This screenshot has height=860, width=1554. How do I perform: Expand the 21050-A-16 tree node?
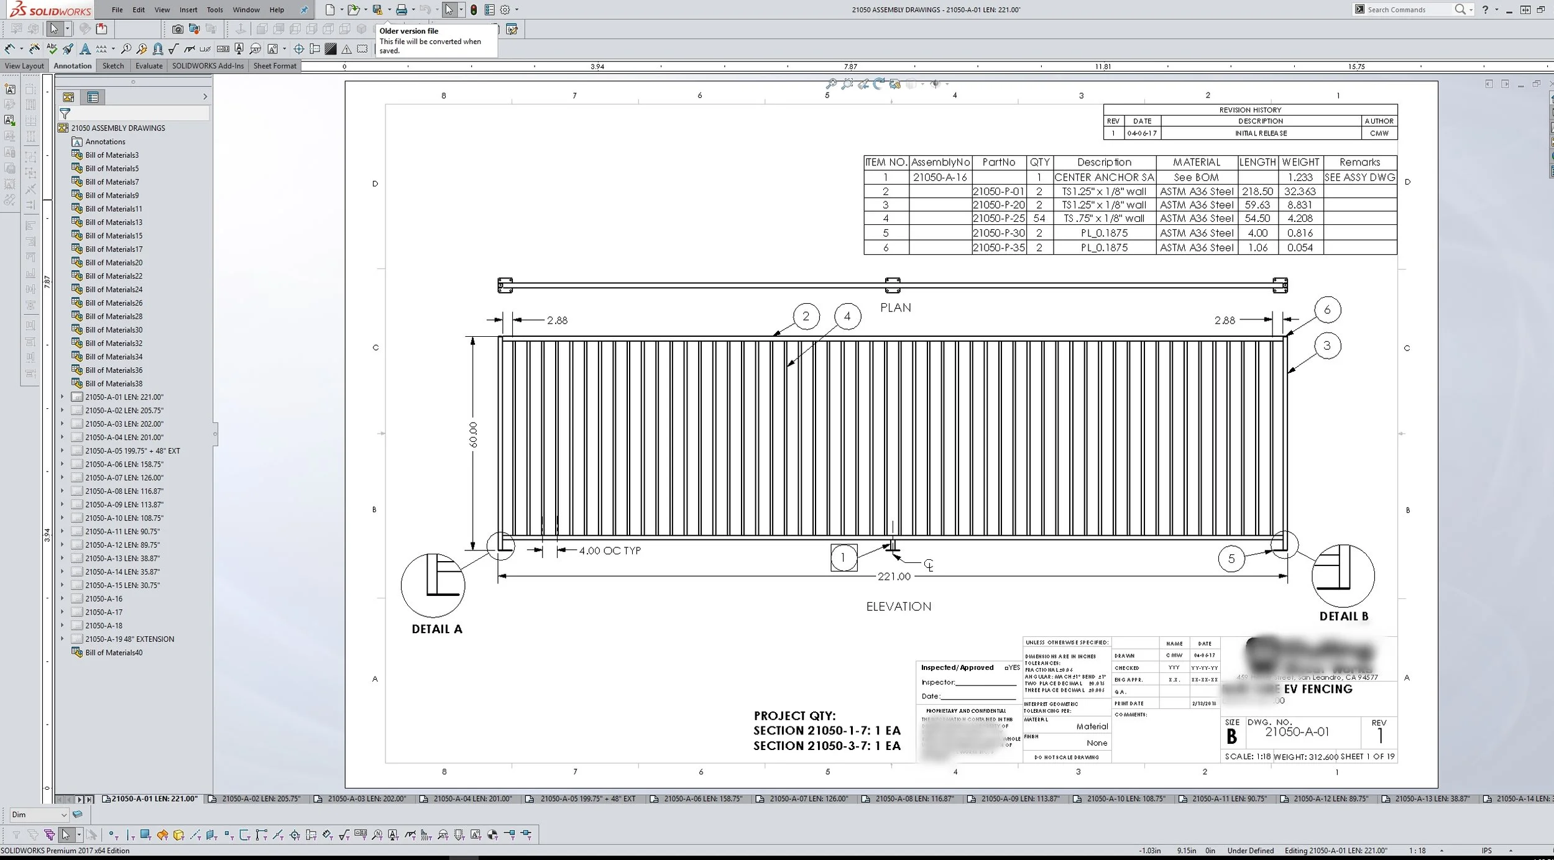pyautogui.click(x=62, y=598)
